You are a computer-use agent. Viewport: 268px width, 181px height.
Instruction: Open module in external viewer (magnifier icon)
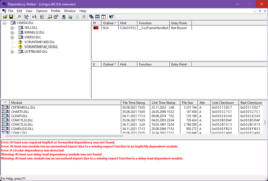coord(70,17)
